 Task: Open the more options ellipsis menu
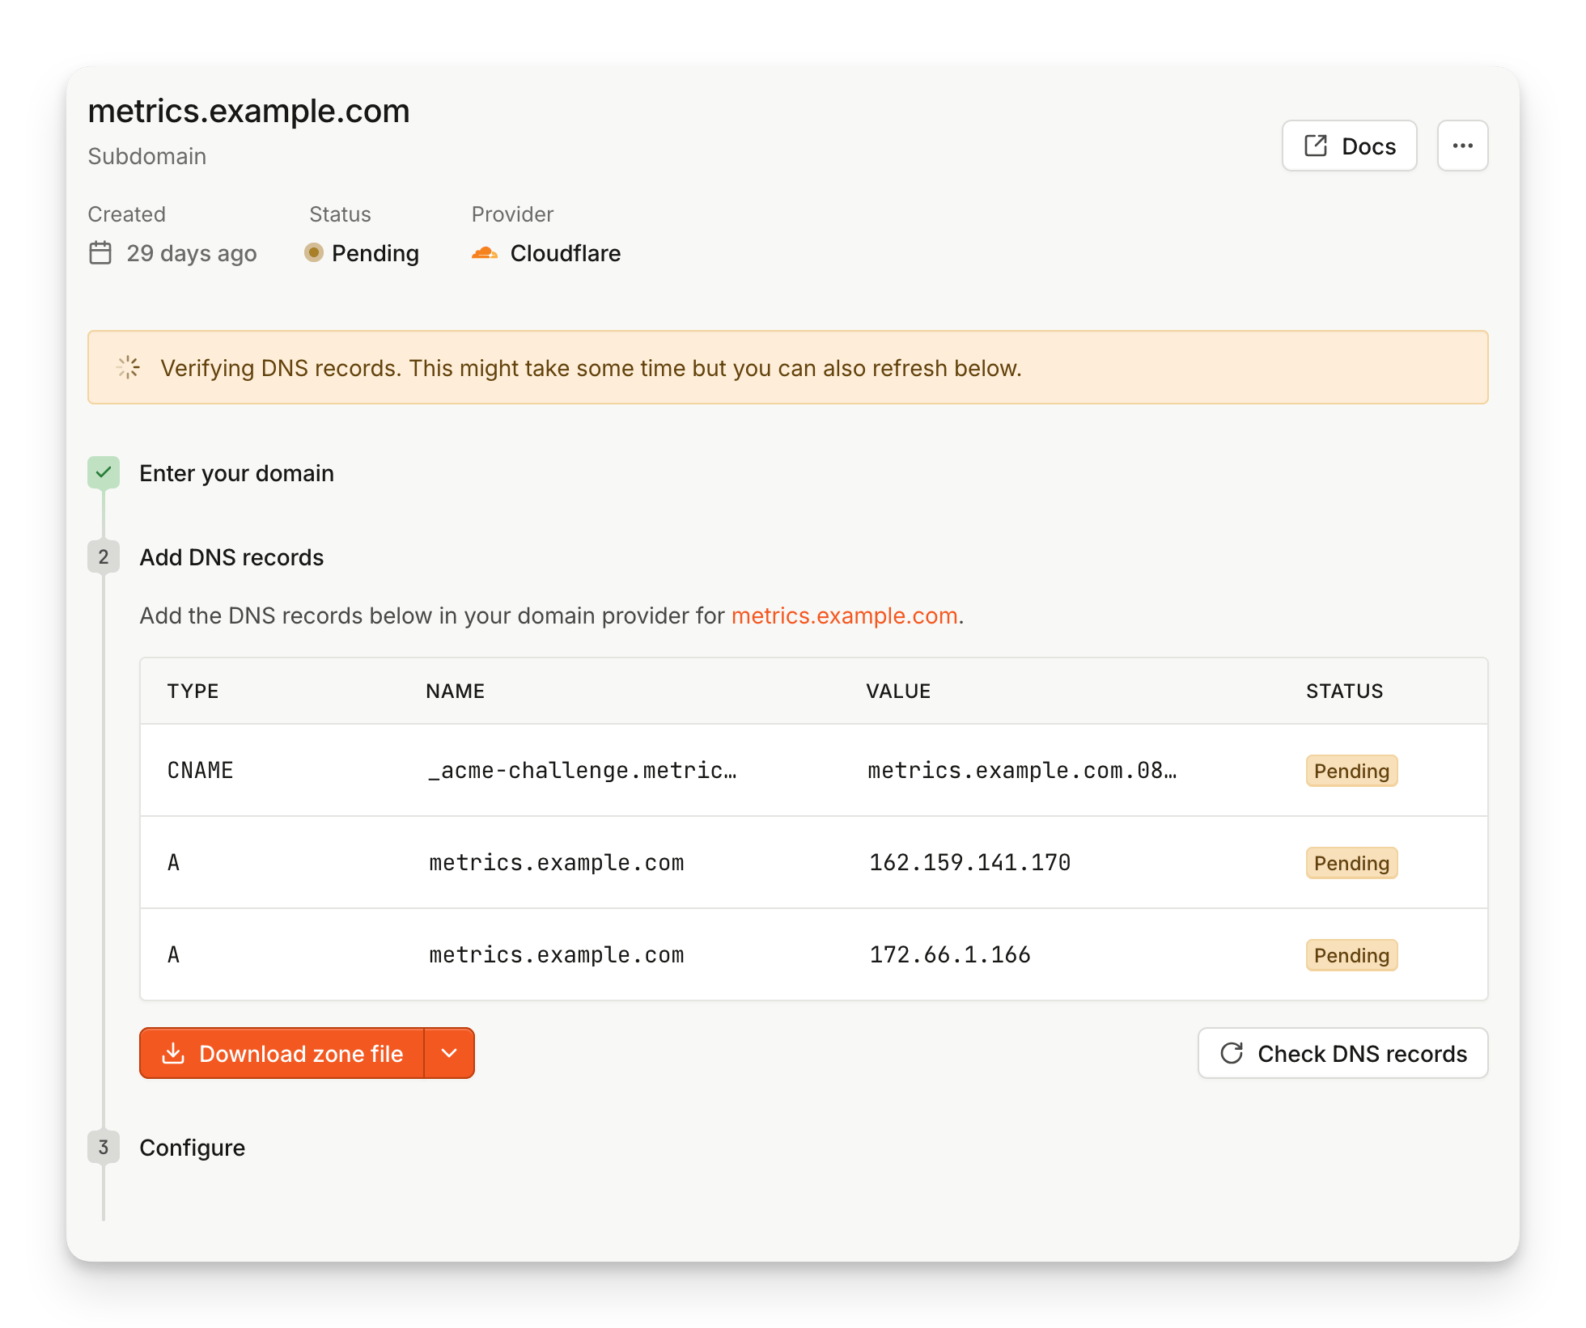tap(1462, 146)
